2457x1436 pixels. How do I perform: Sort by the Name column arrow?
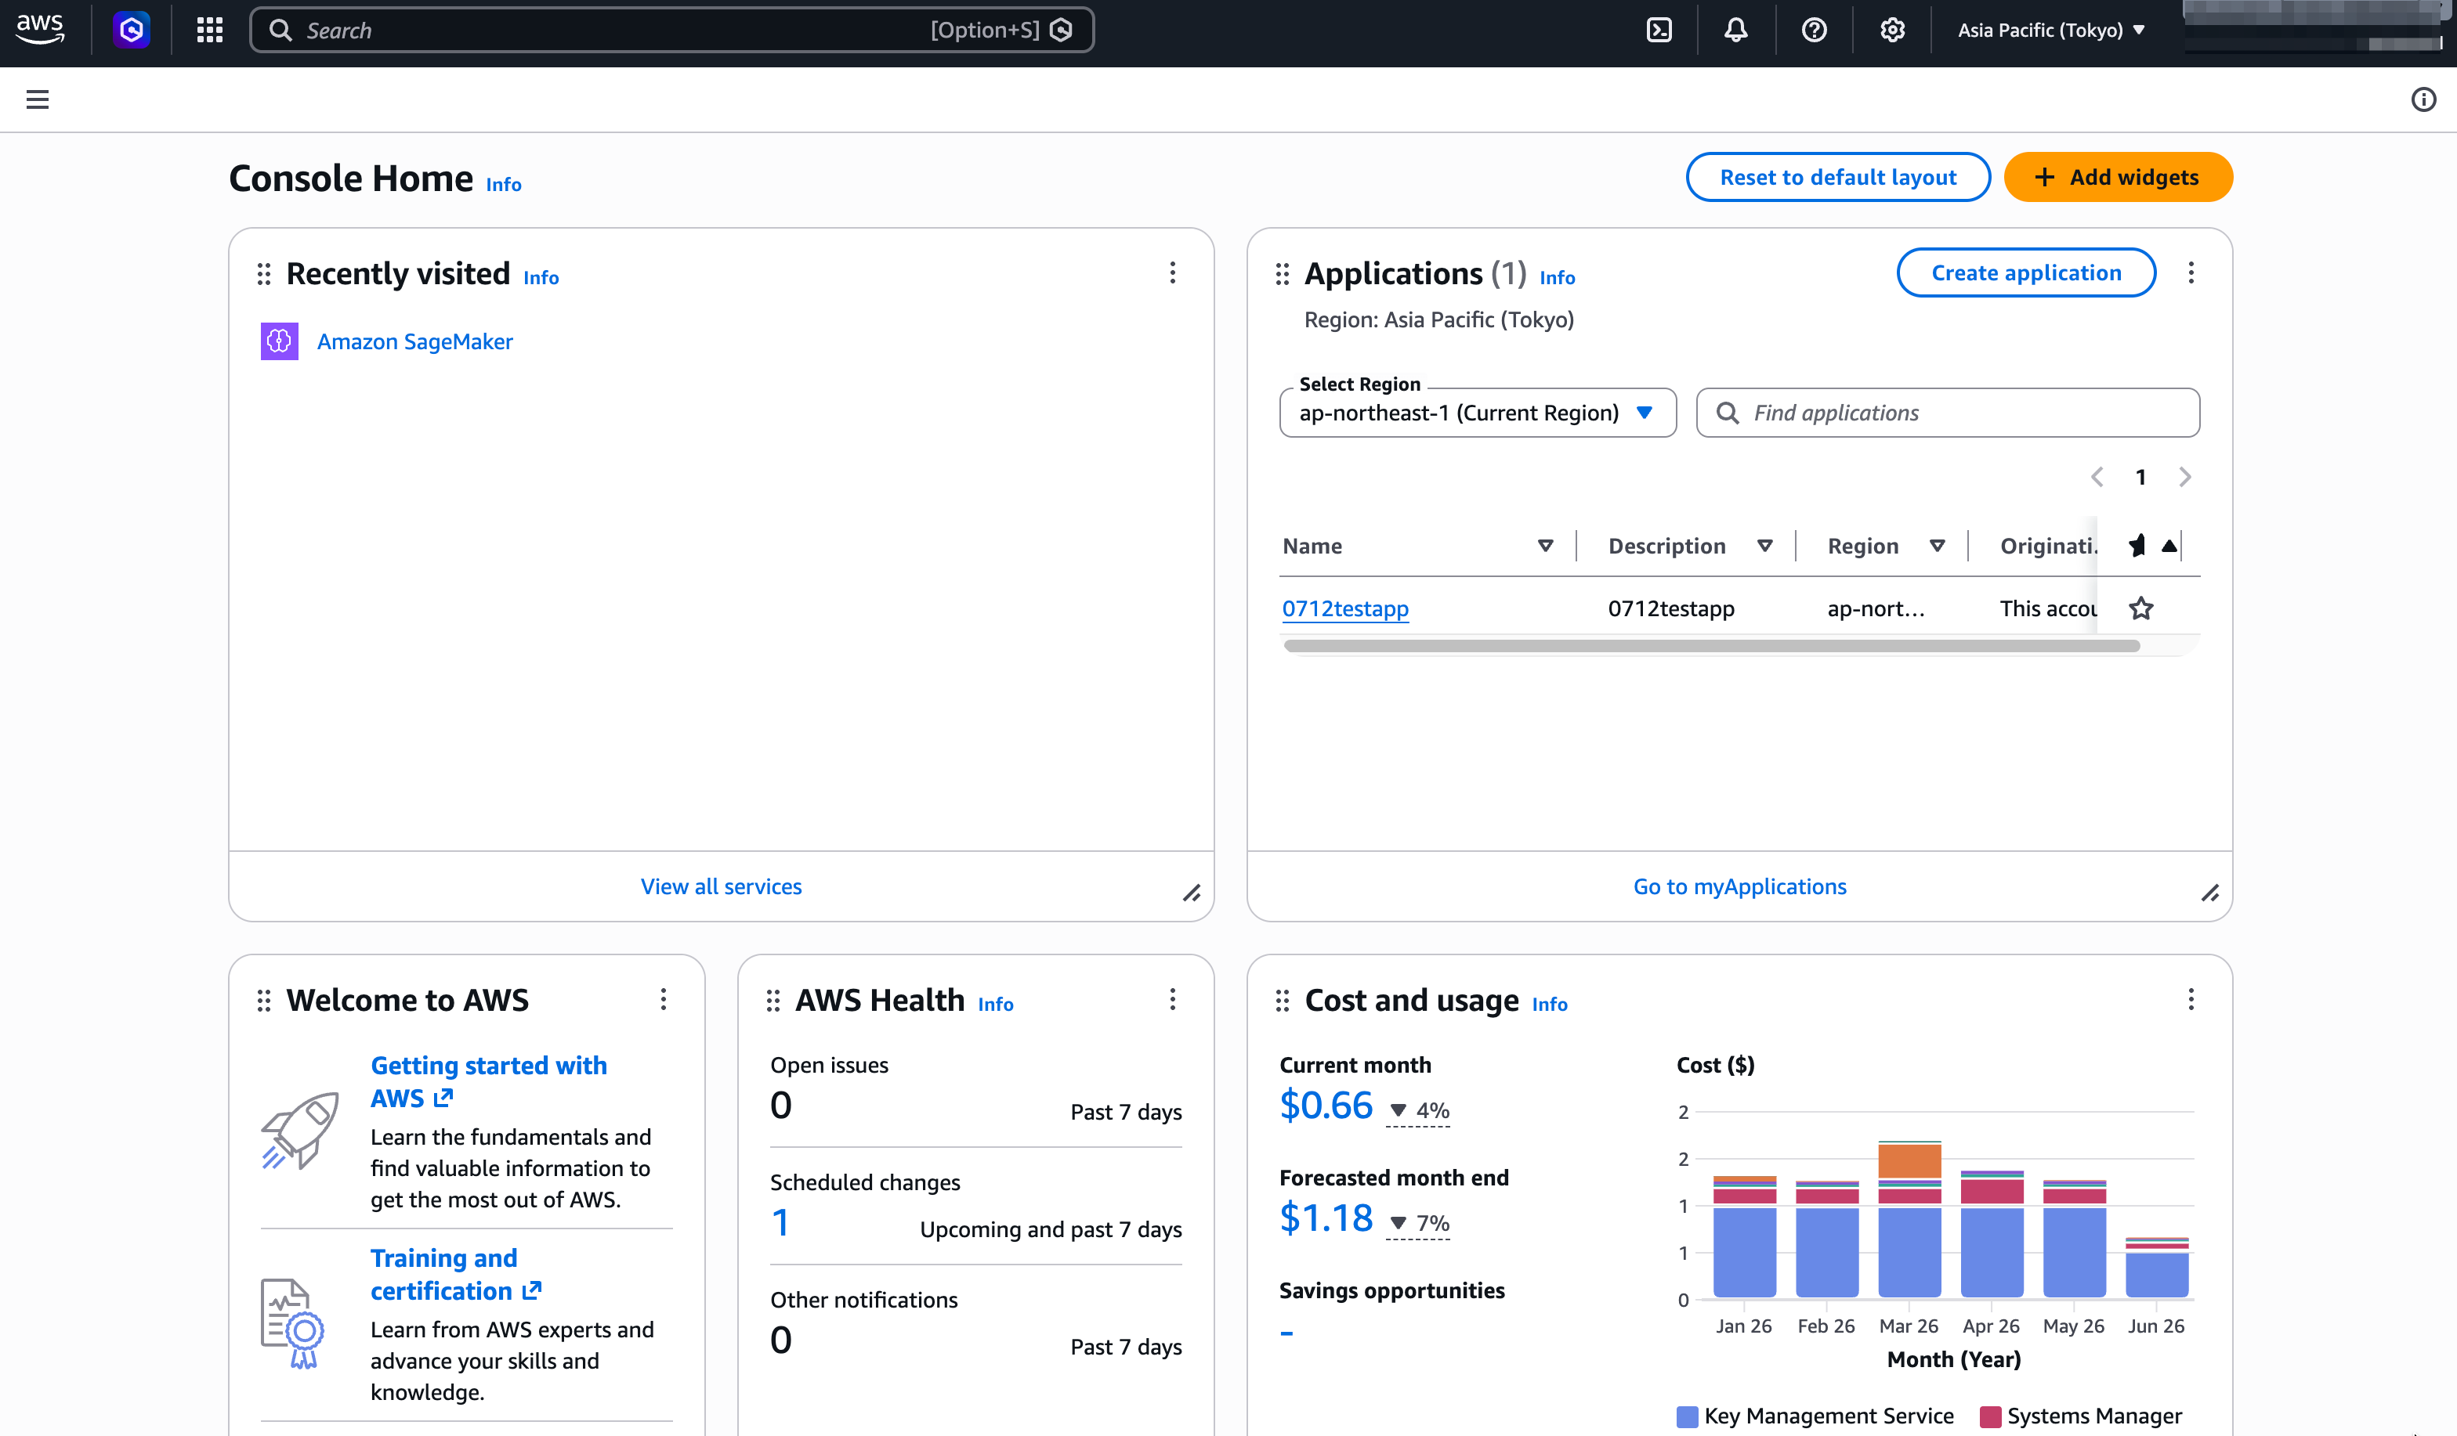coord(1545,546)
